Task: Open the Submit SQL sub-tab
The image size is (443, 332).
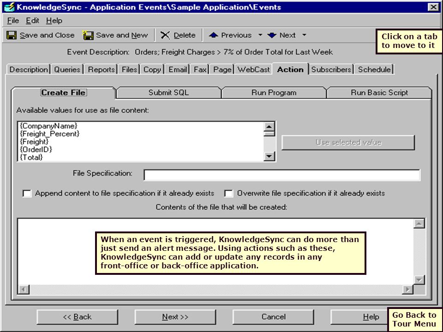Action: (x=169, y=93)
